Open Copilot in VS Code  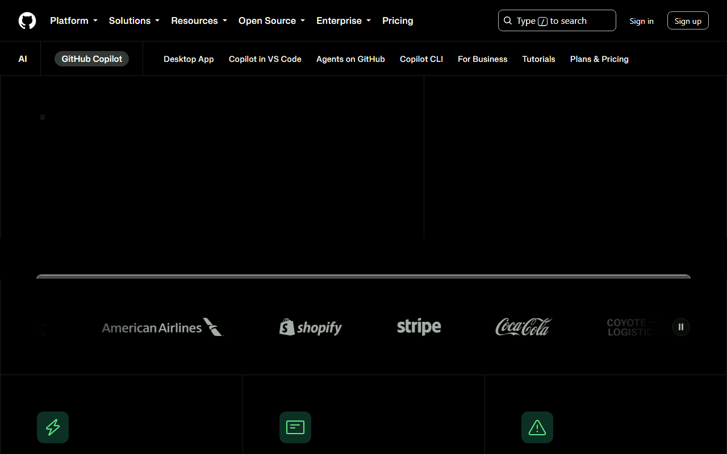(x=265, y=59)
